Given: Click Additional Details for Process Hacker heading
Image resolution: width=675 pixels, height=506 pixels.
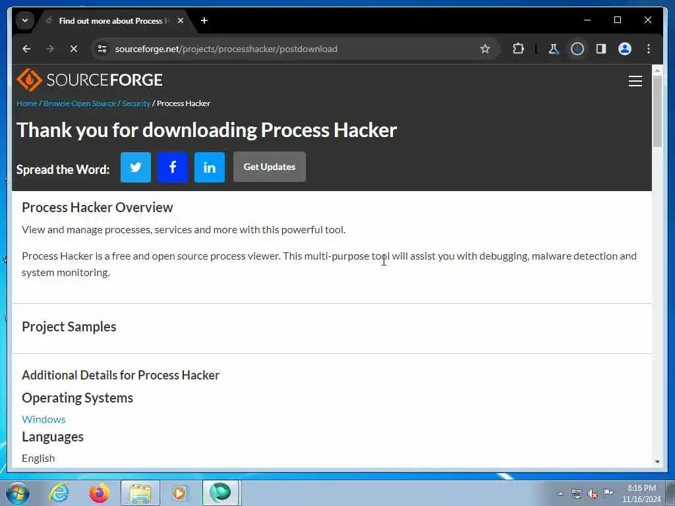Looking at the screenshot, I should (121, 375).
